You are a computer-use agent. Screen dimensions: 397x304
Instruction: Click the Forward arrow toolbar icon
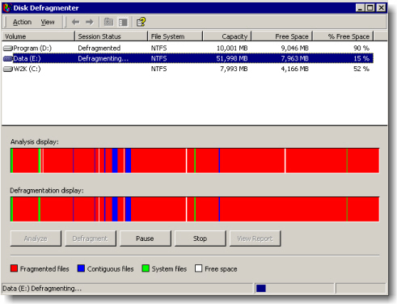click(90, 22)
